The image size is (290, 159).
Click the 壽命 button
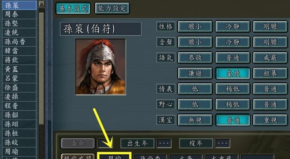tap(78, 143)
